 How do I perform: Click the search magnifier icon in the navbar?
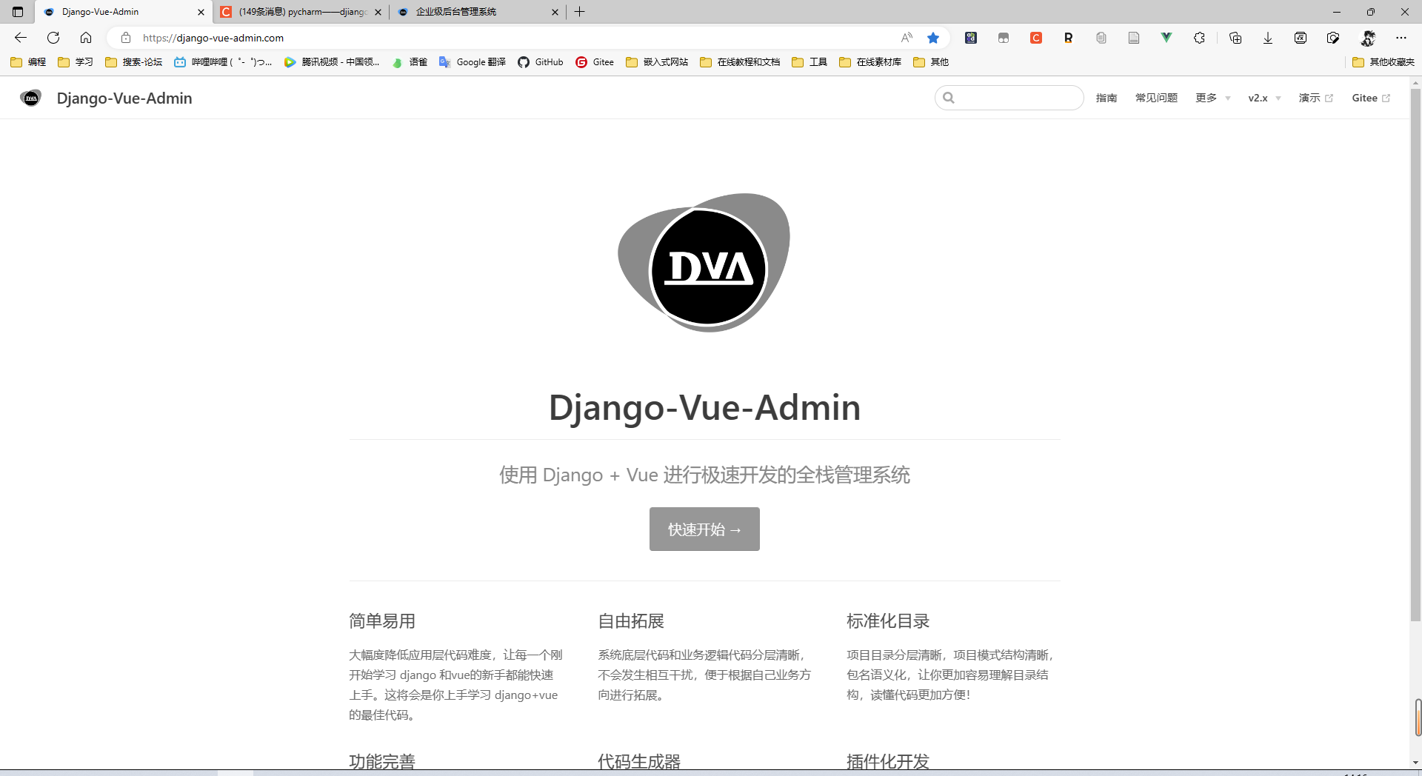coord(949,98)
